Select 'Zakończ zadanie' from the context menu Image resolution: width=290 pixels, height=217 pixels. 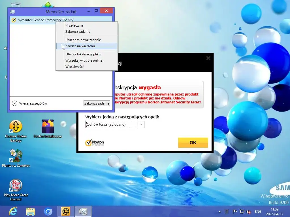[x=87, y=32]
